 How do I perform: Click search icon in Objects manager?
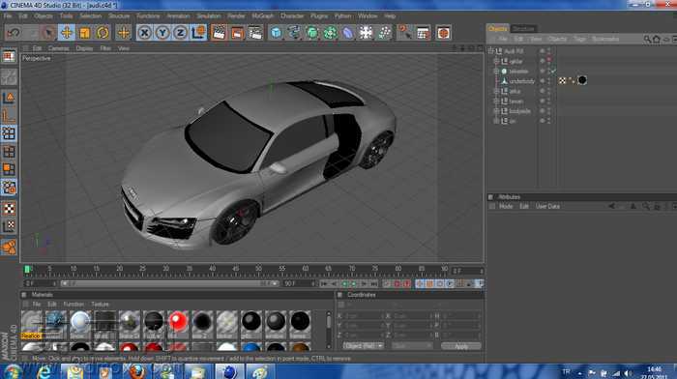[x=647, y=40]
